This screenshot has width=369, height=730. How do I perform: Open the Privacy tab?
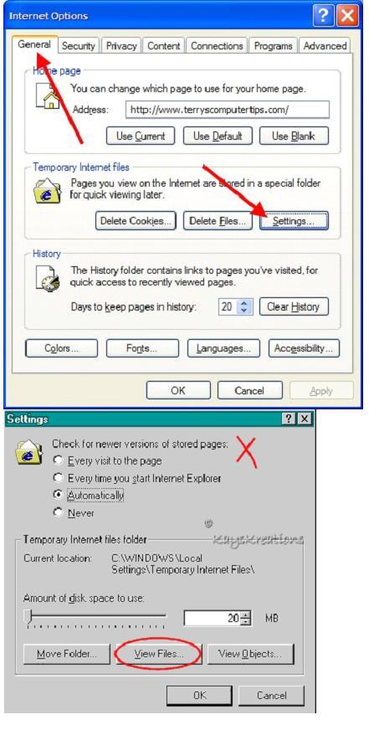point(121,46)
